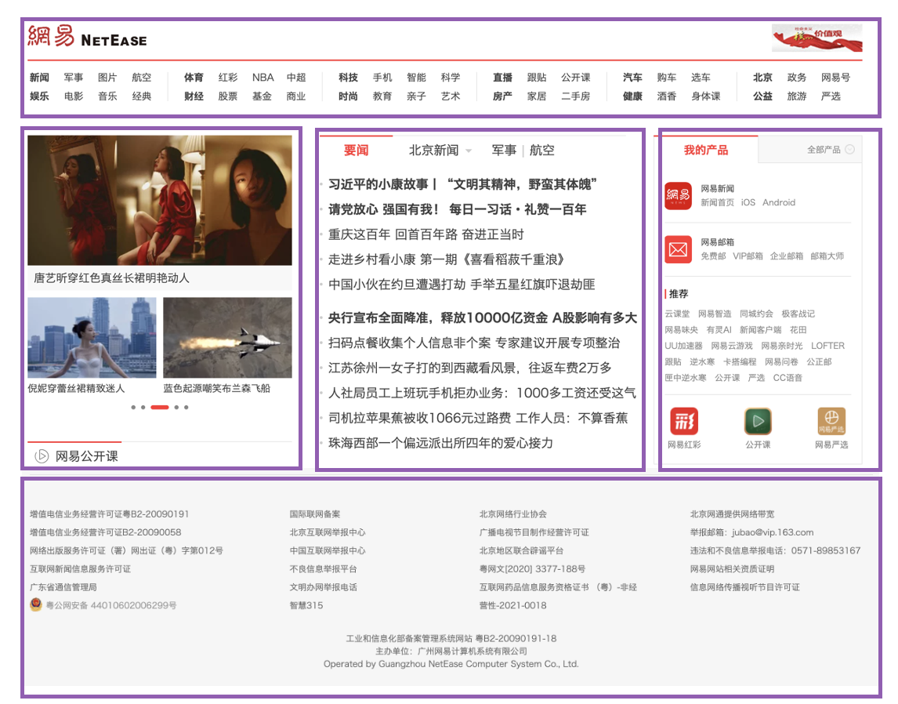Open the 网易云游戏 recommended link
898x704 pixels.
click(x=732, y=346)
